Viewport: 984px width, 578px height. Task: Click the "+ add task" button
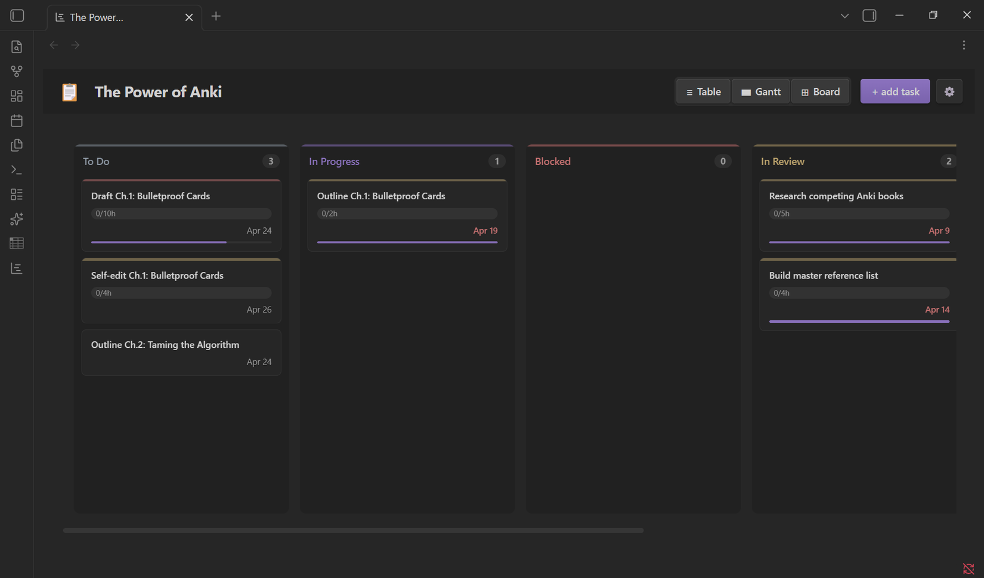(x=895, y=92)
